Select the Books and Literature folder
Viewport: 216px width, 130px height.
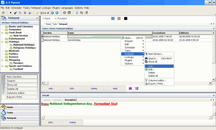(x=21, y=27)
